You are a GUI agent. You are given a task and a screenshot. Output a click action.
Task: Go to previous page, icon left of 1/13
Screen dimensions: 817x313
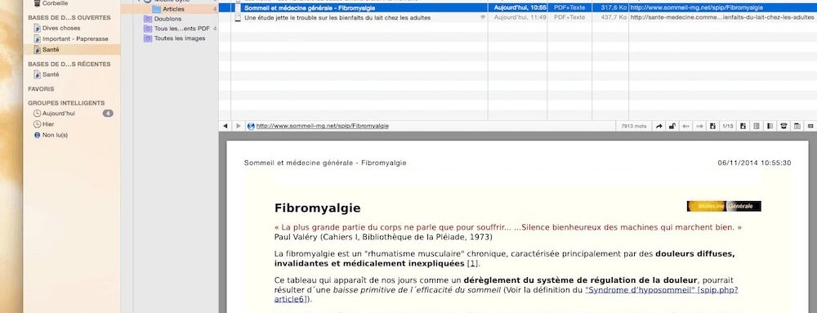point(712,126)
